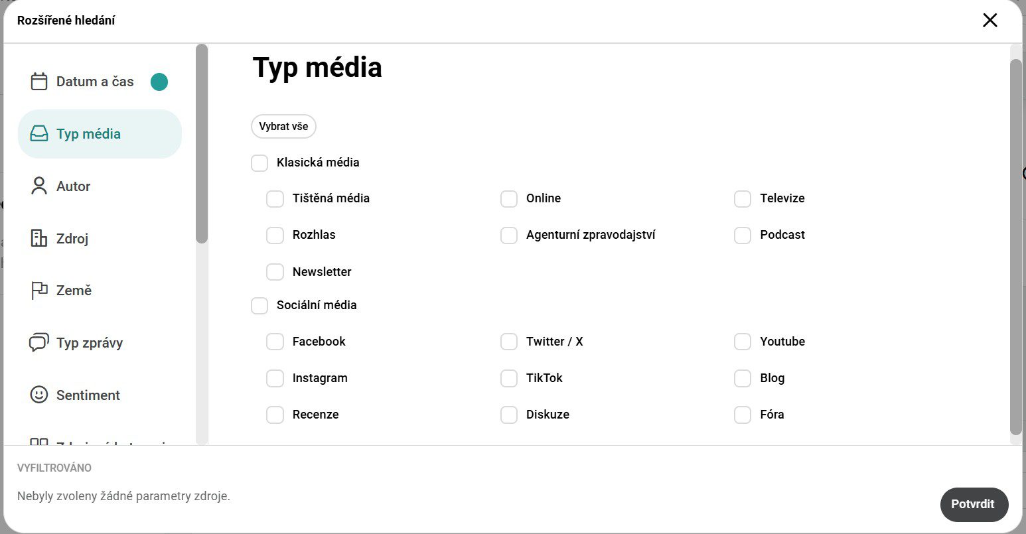Check the Agenturní zpravodajství option
This screenshot has height=534, width=1026.
point(509,235)
